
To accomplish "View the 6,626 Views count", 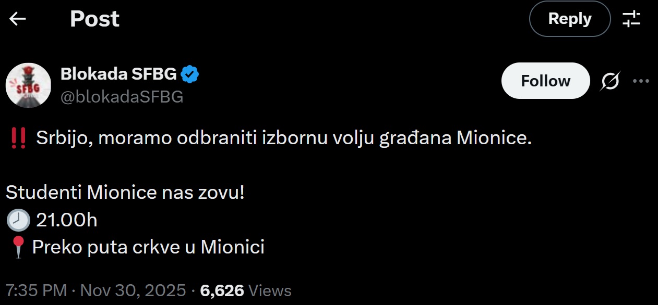I will (x=245, y=290).
